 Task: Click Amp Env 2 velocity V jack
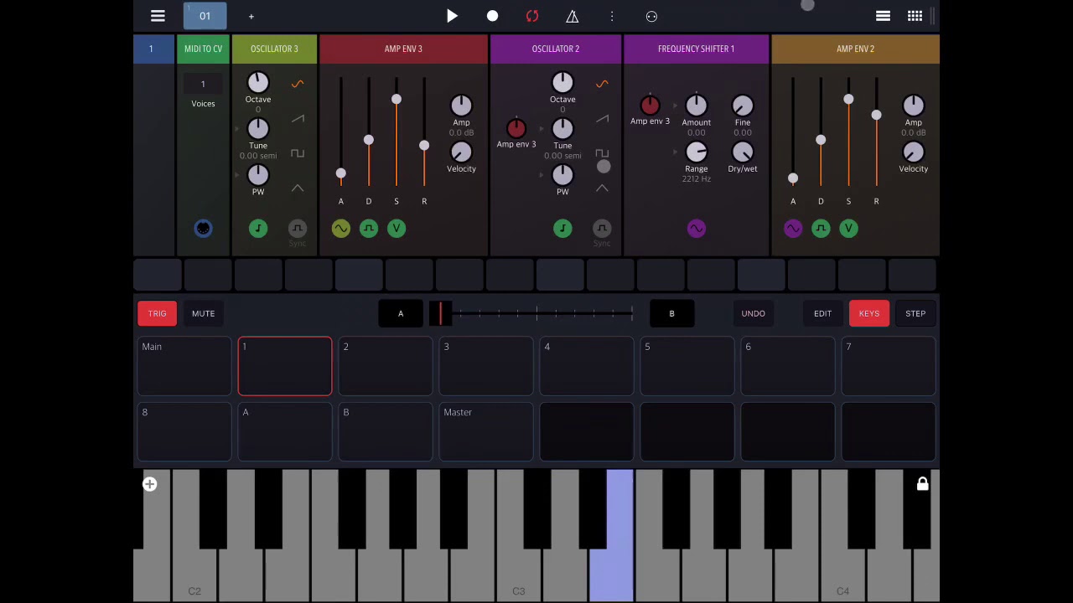point(848,229)
